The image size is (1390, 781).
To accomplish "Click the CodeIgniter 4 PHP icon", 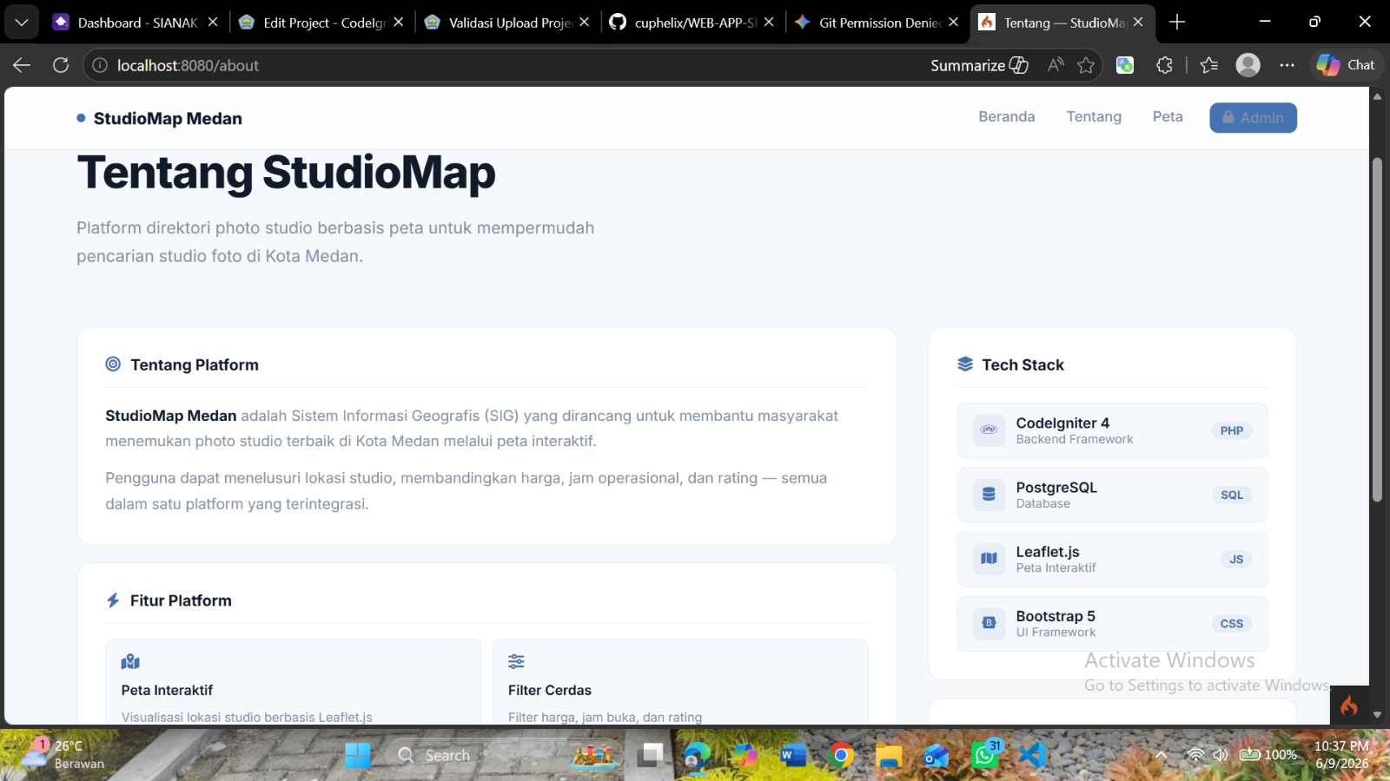I will (989, 430).
